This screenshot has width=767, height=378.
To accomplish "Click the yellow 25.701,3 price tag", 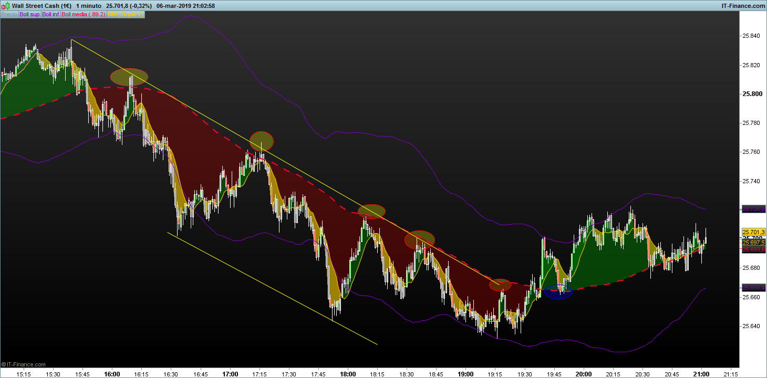I will (753, 232).
